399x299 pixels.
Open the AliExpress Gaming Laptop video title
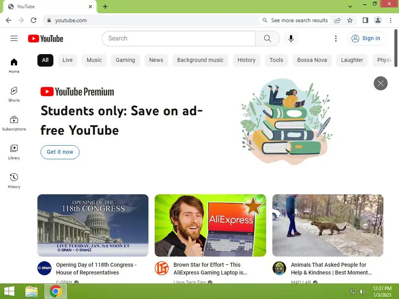(210, 269)
